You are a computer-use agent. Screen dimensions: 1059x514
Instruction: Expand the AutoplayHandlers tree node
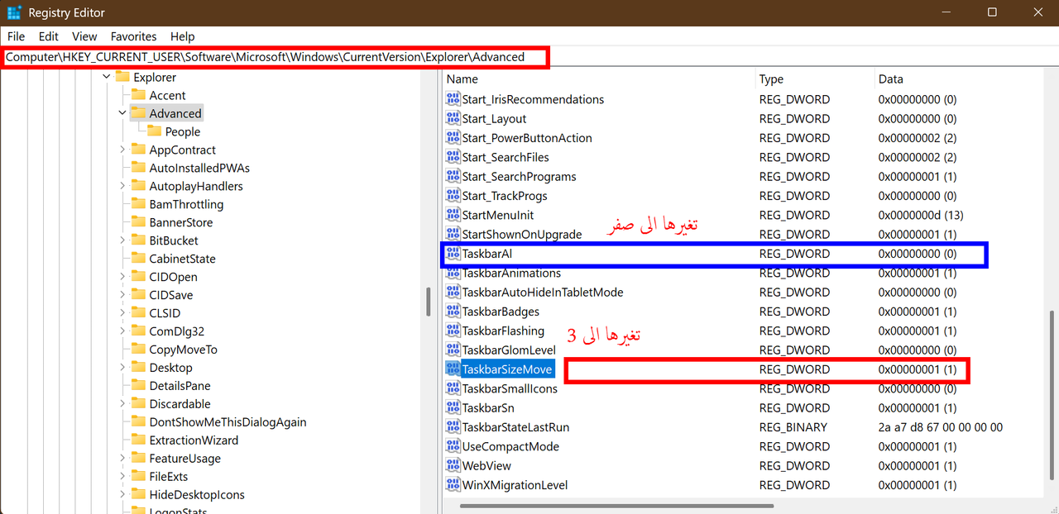(x=122, y=186)
